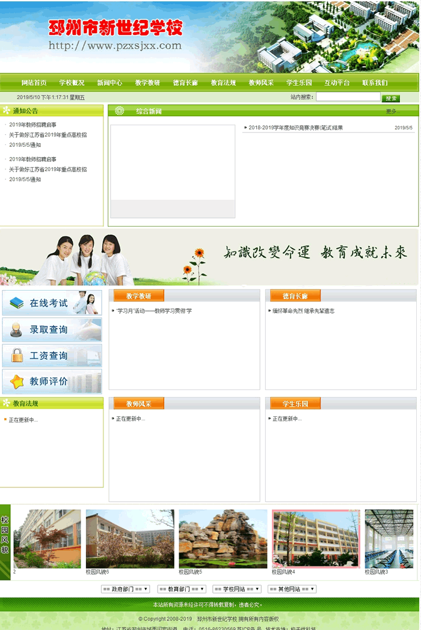Go to 学校概况 in the navigation bar
Screen dimensions: 421x630
tap(72, 83)
